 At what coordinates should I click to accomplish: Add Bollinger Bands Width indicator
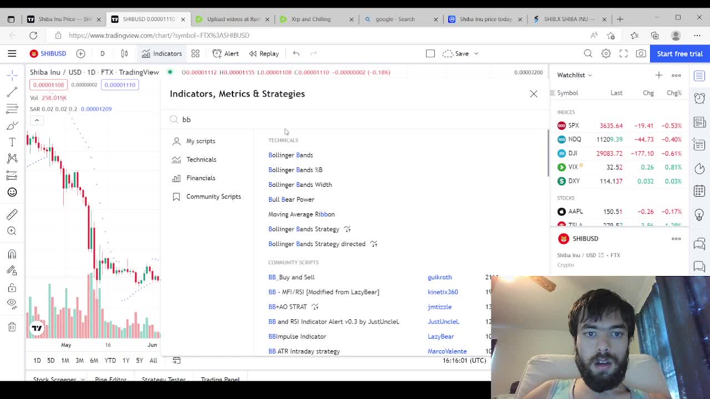coord(300,185)
